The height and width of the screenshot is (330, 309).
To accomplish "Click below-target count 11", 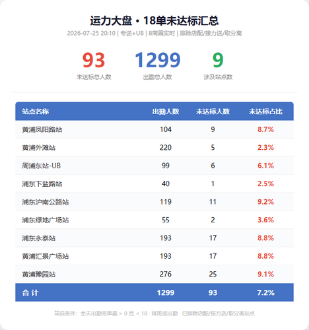I will [x=213, y=202].
